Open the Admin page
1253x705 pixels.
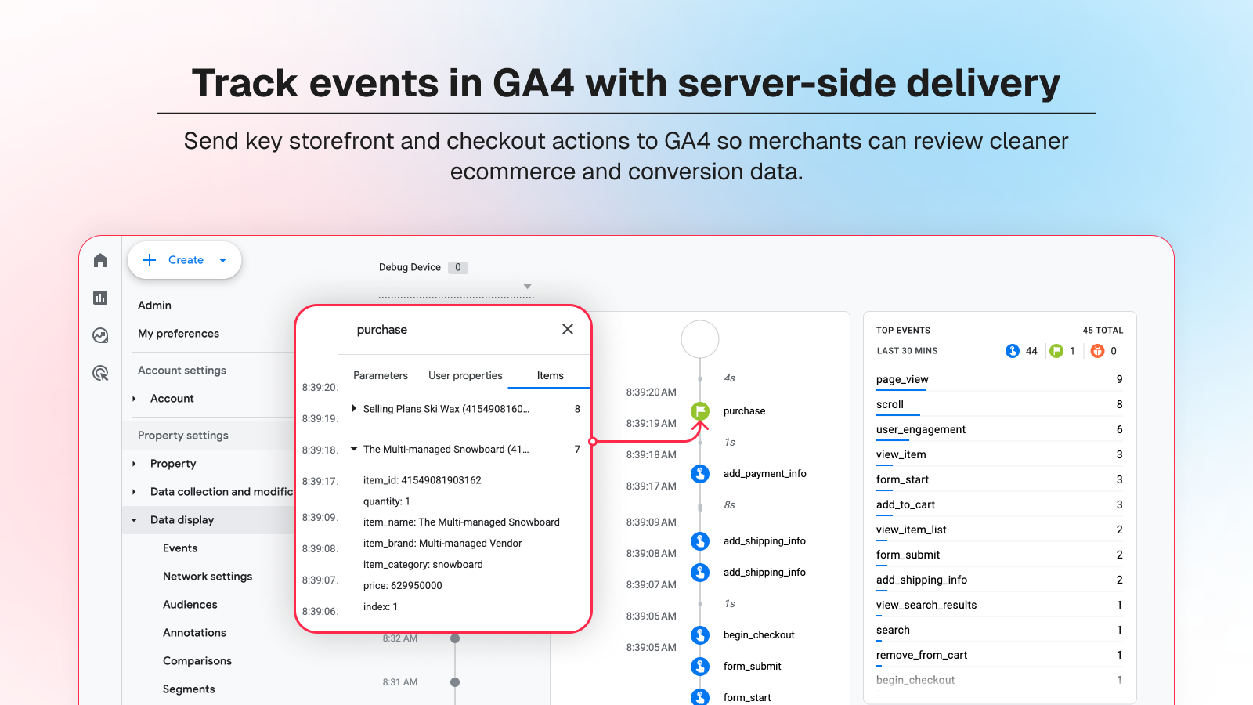coord(154,305)
